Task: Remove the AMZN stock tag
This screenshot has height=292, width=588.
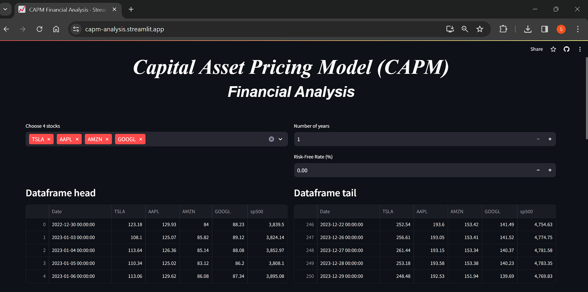Action: tap(107, 139)
